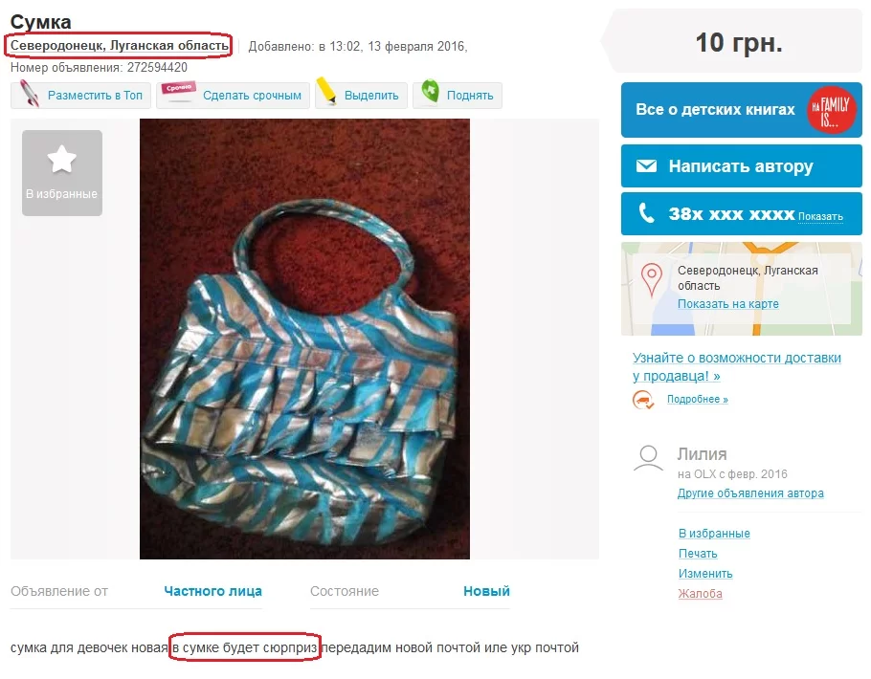
Task: Click the yellow highlighter icon
Action: [326, 91]
